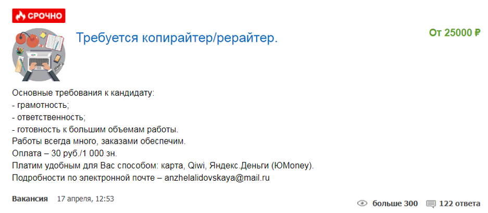Open the '122 ответа' replies link
Screen dimensions: 488x213
tap(460, 203)
